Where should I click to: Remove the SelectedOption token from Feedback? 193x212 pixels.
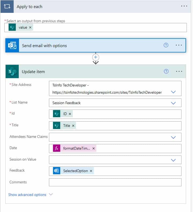tap(91, 171)
